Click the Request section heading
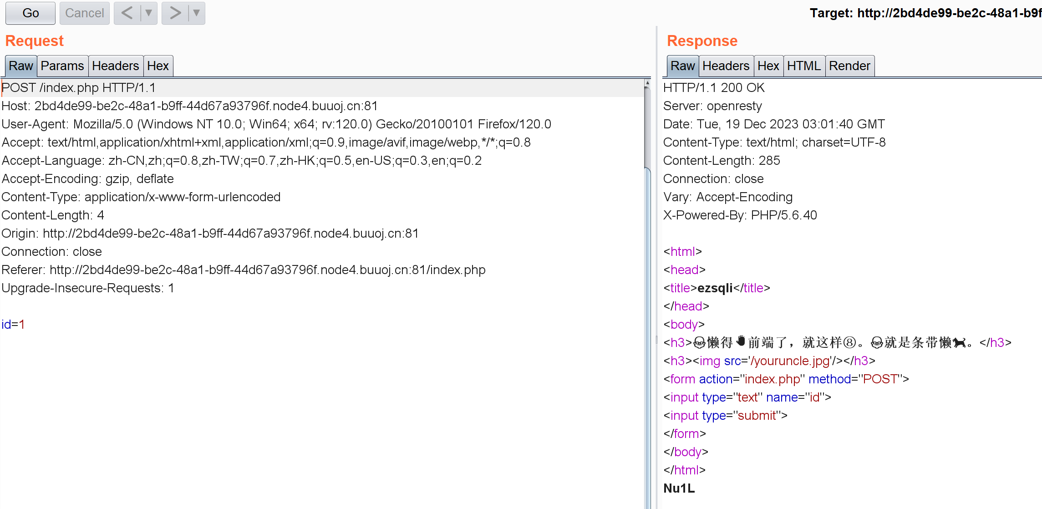Screen dimensions: 1042x509 (35, 41)
